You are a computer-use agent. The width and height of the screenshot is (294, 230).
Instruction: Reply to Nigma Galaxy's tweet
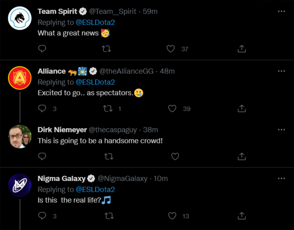click(x=42, y=216)
